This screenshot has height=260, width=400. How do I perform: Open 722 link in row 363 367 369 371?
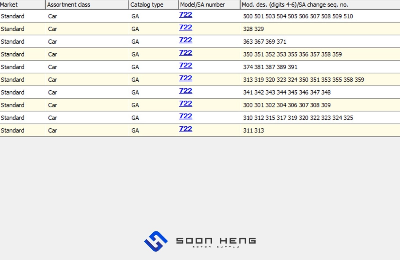(185, 40)
